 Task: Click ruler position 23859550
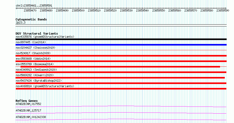click(159, 10)
